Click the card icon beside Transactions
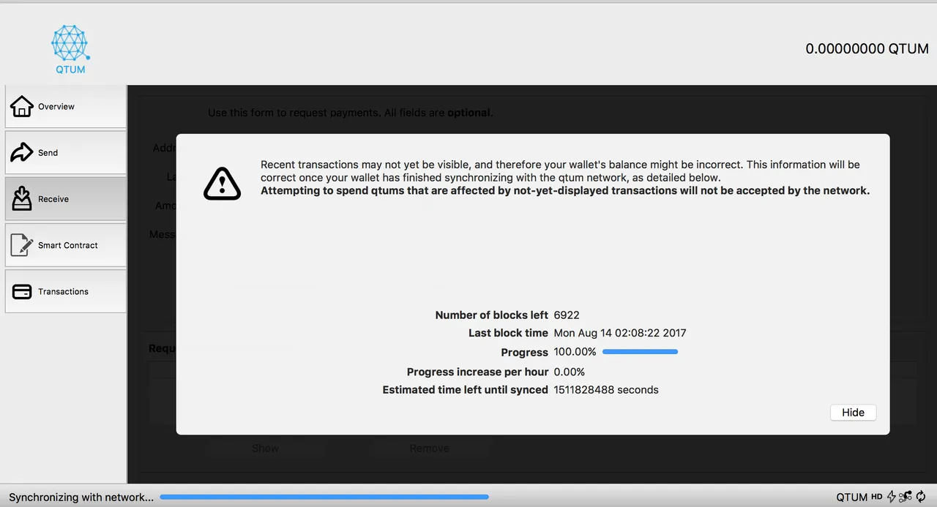Viewport: 937px width, 507px height. coord(22,291)
